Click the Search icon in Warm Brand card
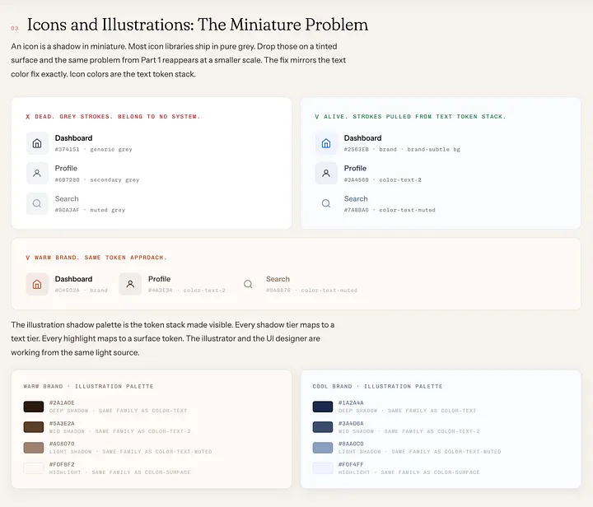Image resolution: width=593 pixels, height=507 pixels. [x=248, y=284]
